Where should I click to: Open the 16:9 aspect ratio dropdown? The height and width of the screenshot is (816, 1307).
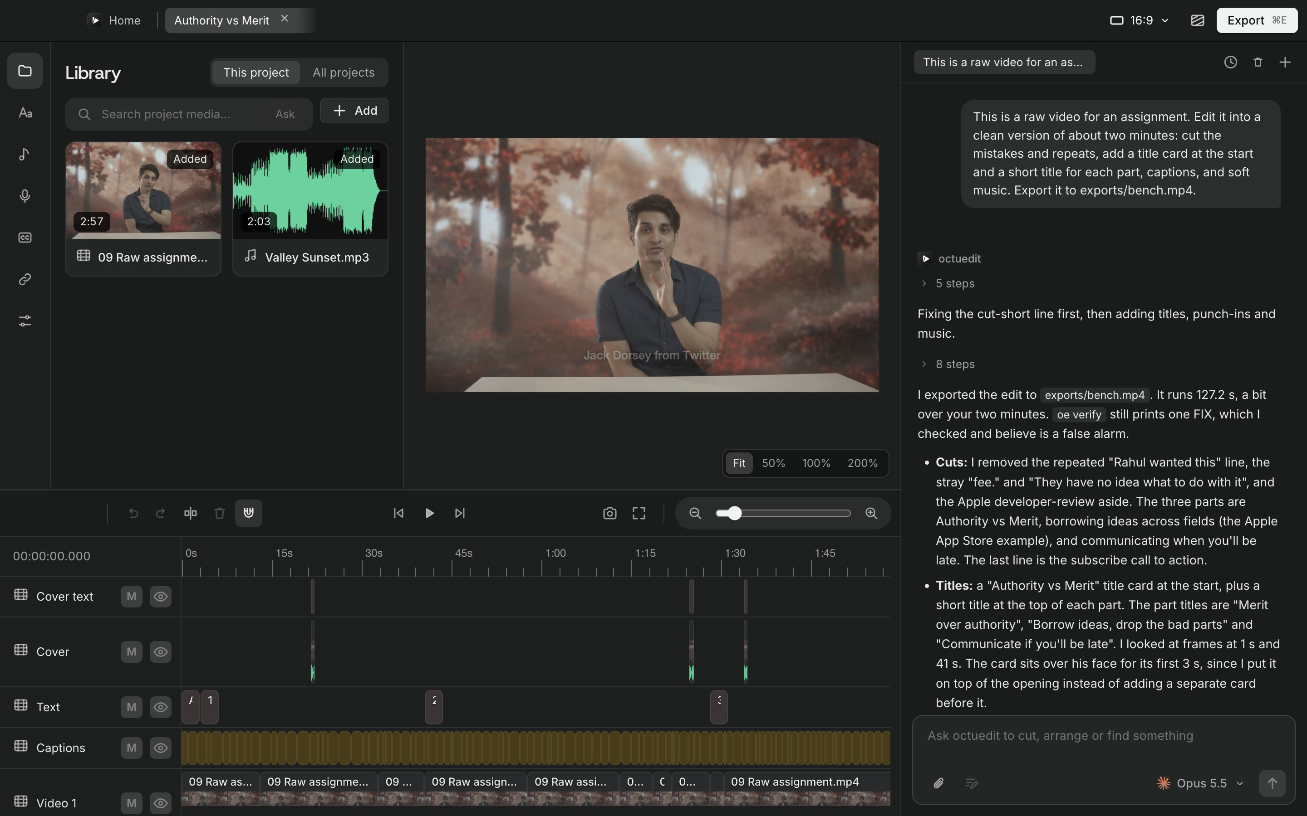[1140, 20]
